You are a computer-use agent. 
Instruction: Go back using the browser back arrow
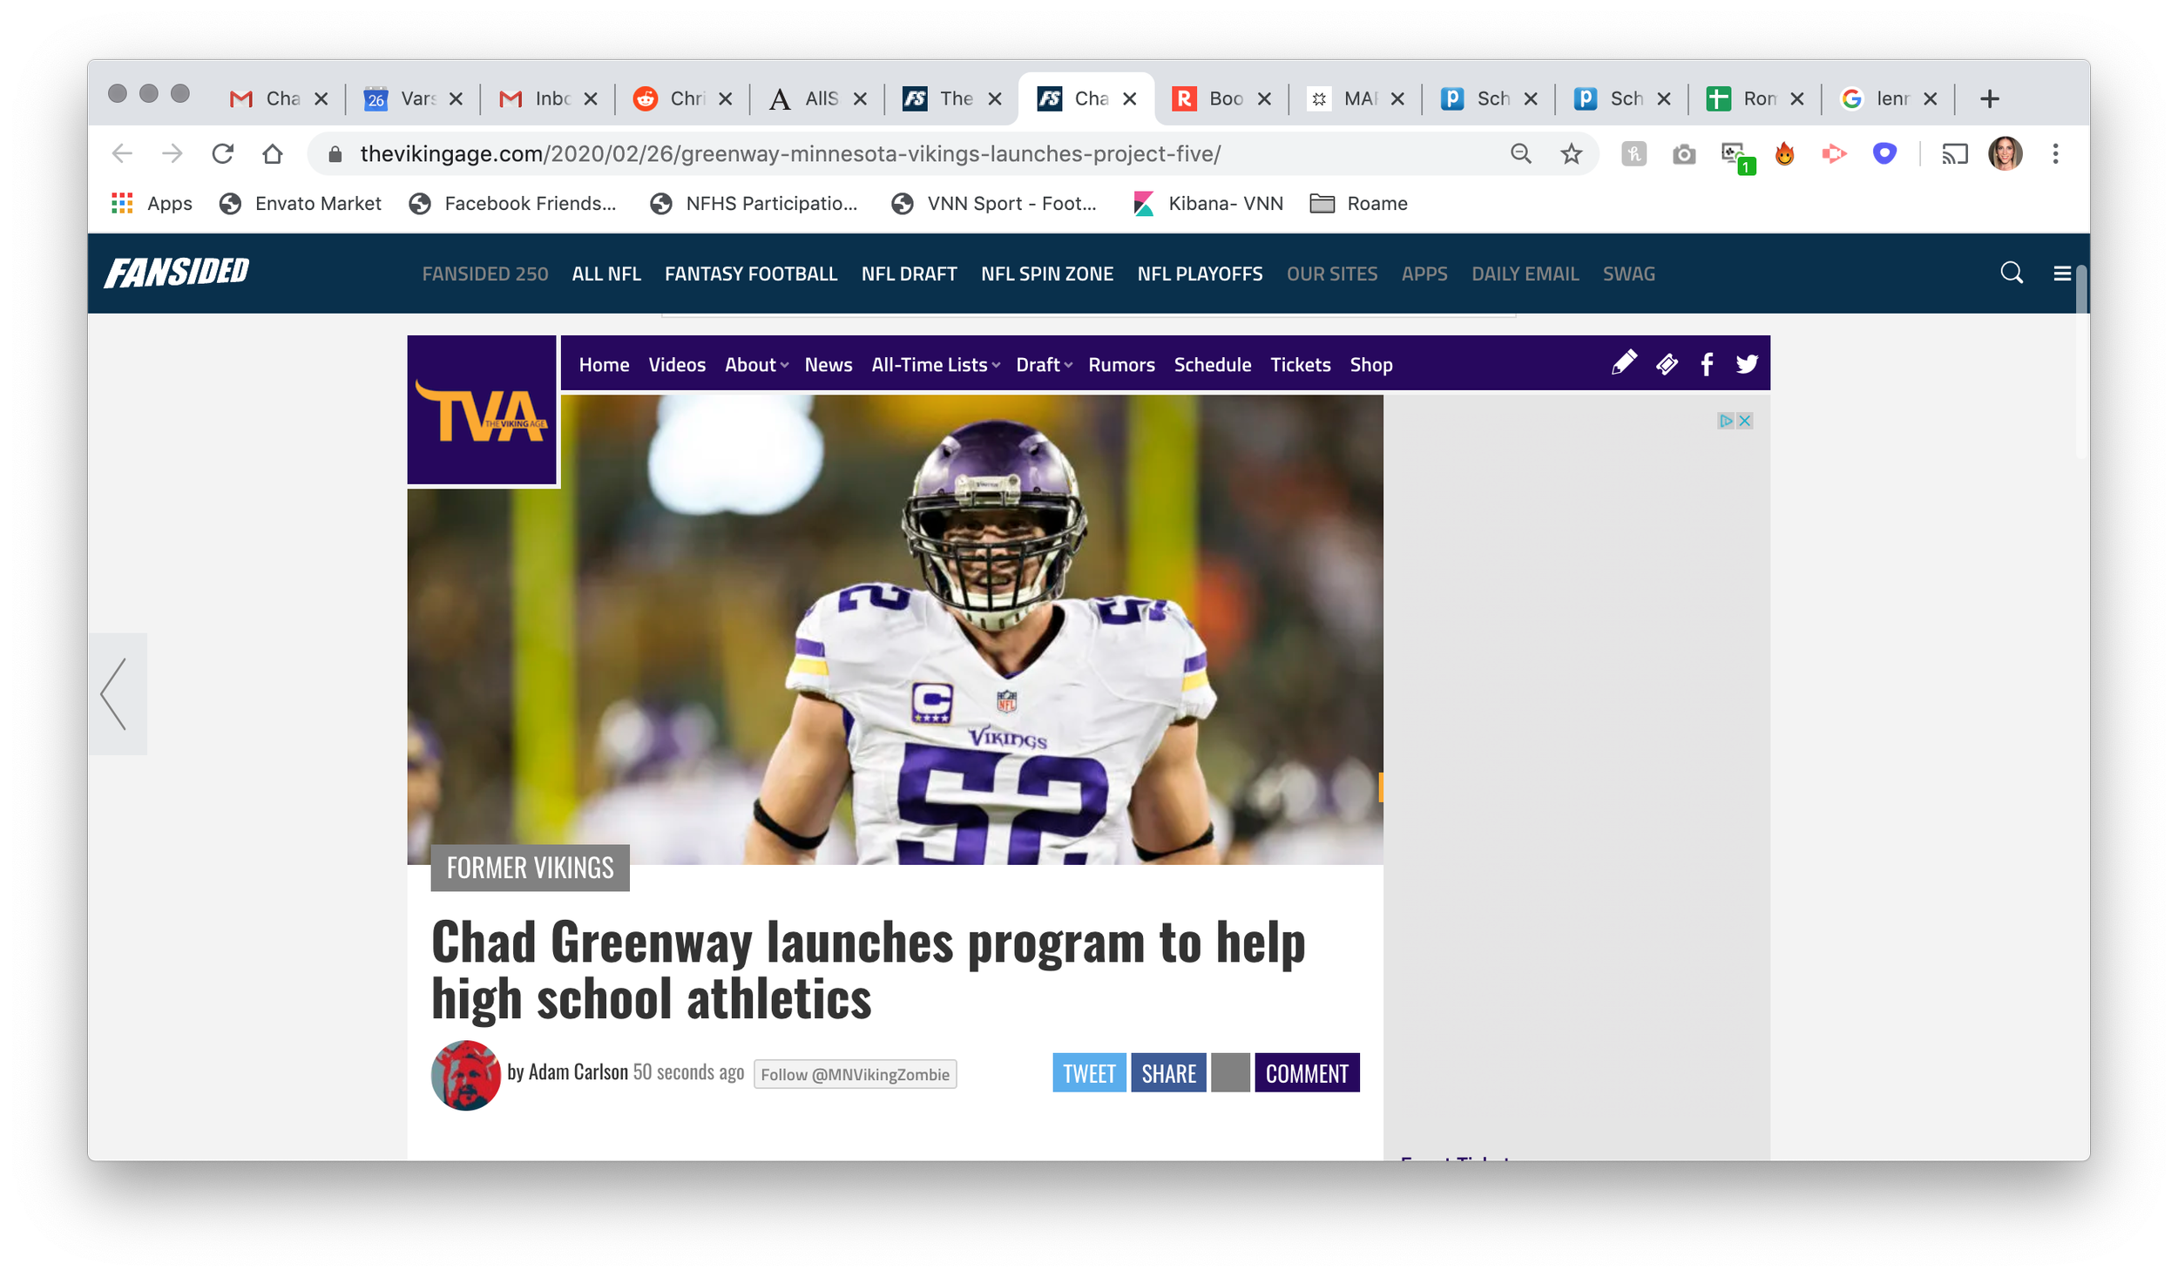[122, 154]
